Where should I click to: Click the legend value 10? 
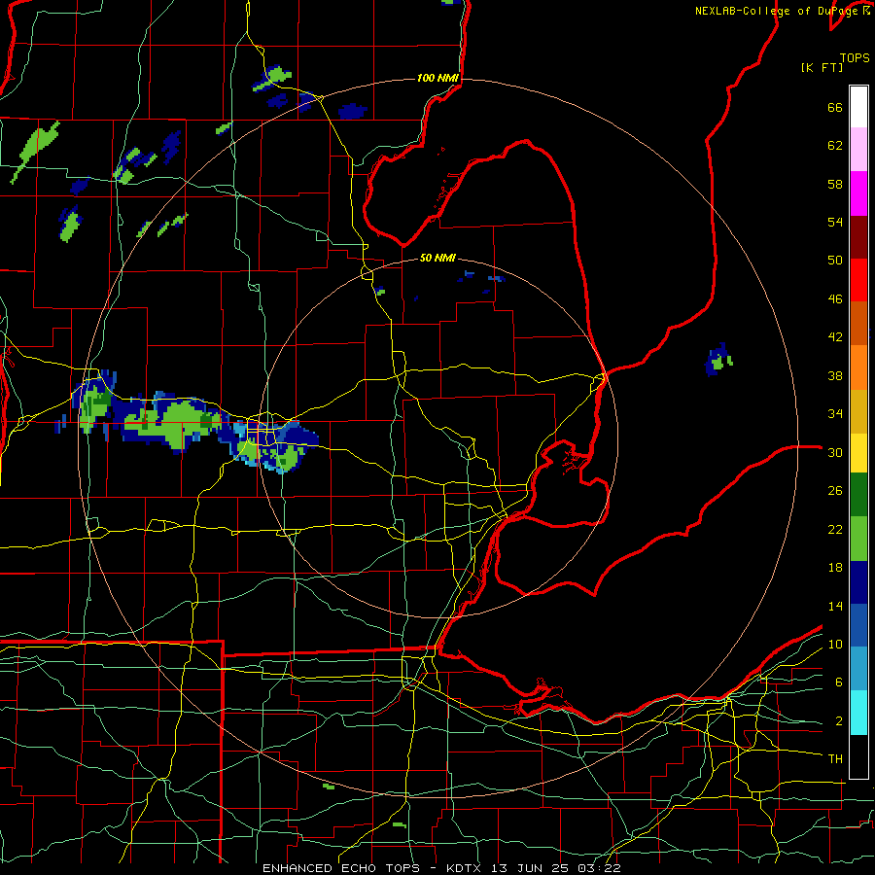point(835,645)
